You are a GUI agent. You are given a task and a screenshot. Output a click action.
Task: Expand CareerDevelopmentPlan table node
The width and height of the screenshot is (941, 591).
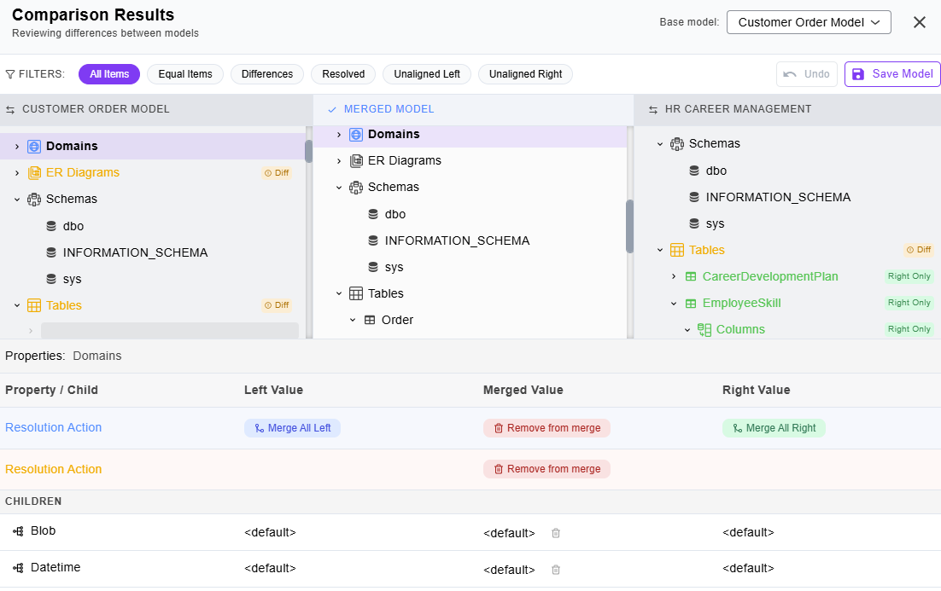tap(674, 276)
